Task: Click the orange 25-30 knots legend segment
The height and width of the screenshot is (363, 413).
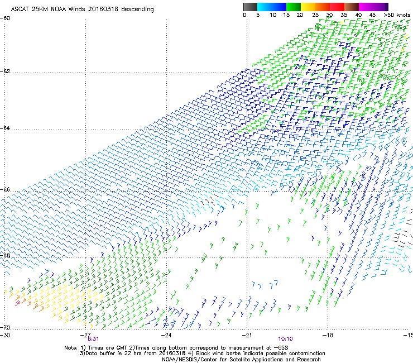Action: pyautogui.click(x=323, y=7)
